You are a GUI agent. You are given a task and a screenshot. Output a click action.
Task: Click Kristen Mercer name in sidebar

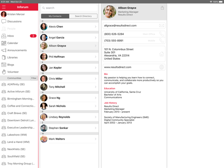(16, 14)
